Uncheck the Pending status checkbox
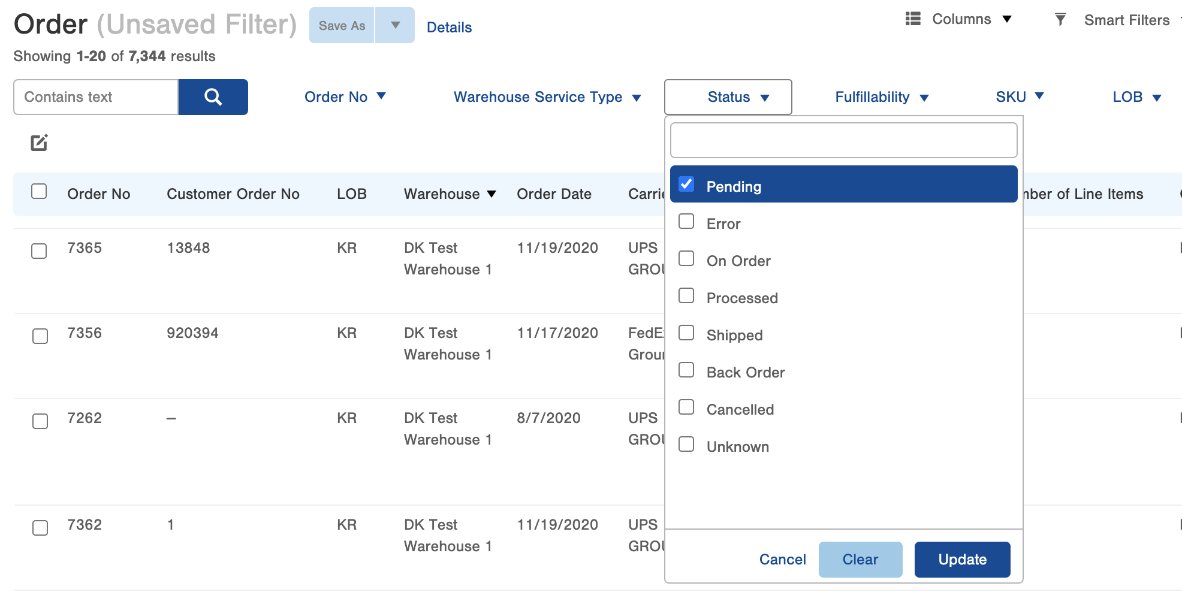This screenshot has width=1182, height=592. click(x=686, y=184)
